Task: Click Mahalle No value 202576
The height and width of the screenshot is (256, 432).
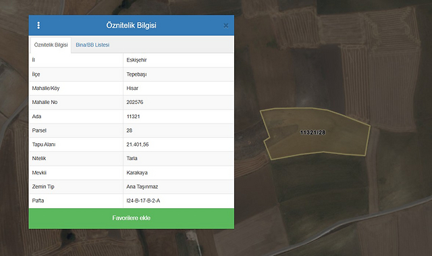Action: [135, 102]
